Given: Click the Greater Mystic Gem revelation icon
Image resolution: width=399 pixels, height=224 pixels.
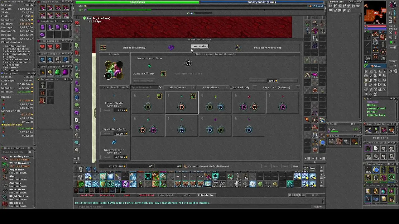Looking at the screenshot, I should [114, 142].
